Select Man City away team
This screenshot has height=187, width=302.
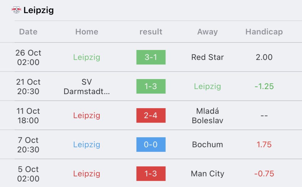click(x=207, y=174)
